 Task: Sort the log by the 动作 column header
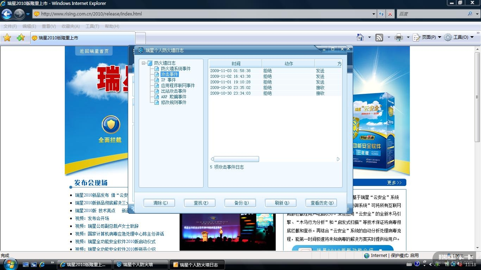click(288, 64)
